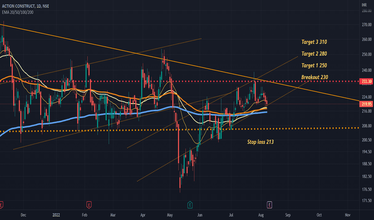Viewport: 374px width, 220px height.
Task: Open the INR currency selector
Action: point(364,5)
